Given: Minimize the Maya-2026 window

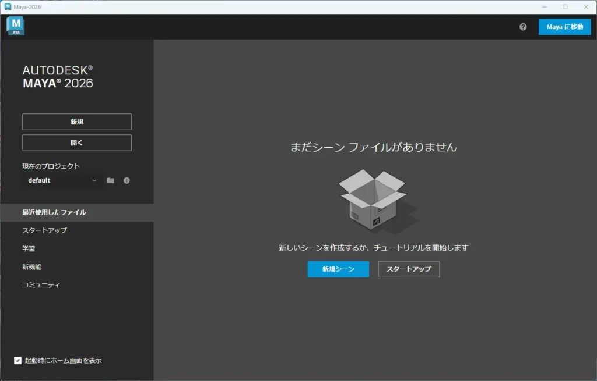Looking at the screenshot, I should (x=544, y=7).
